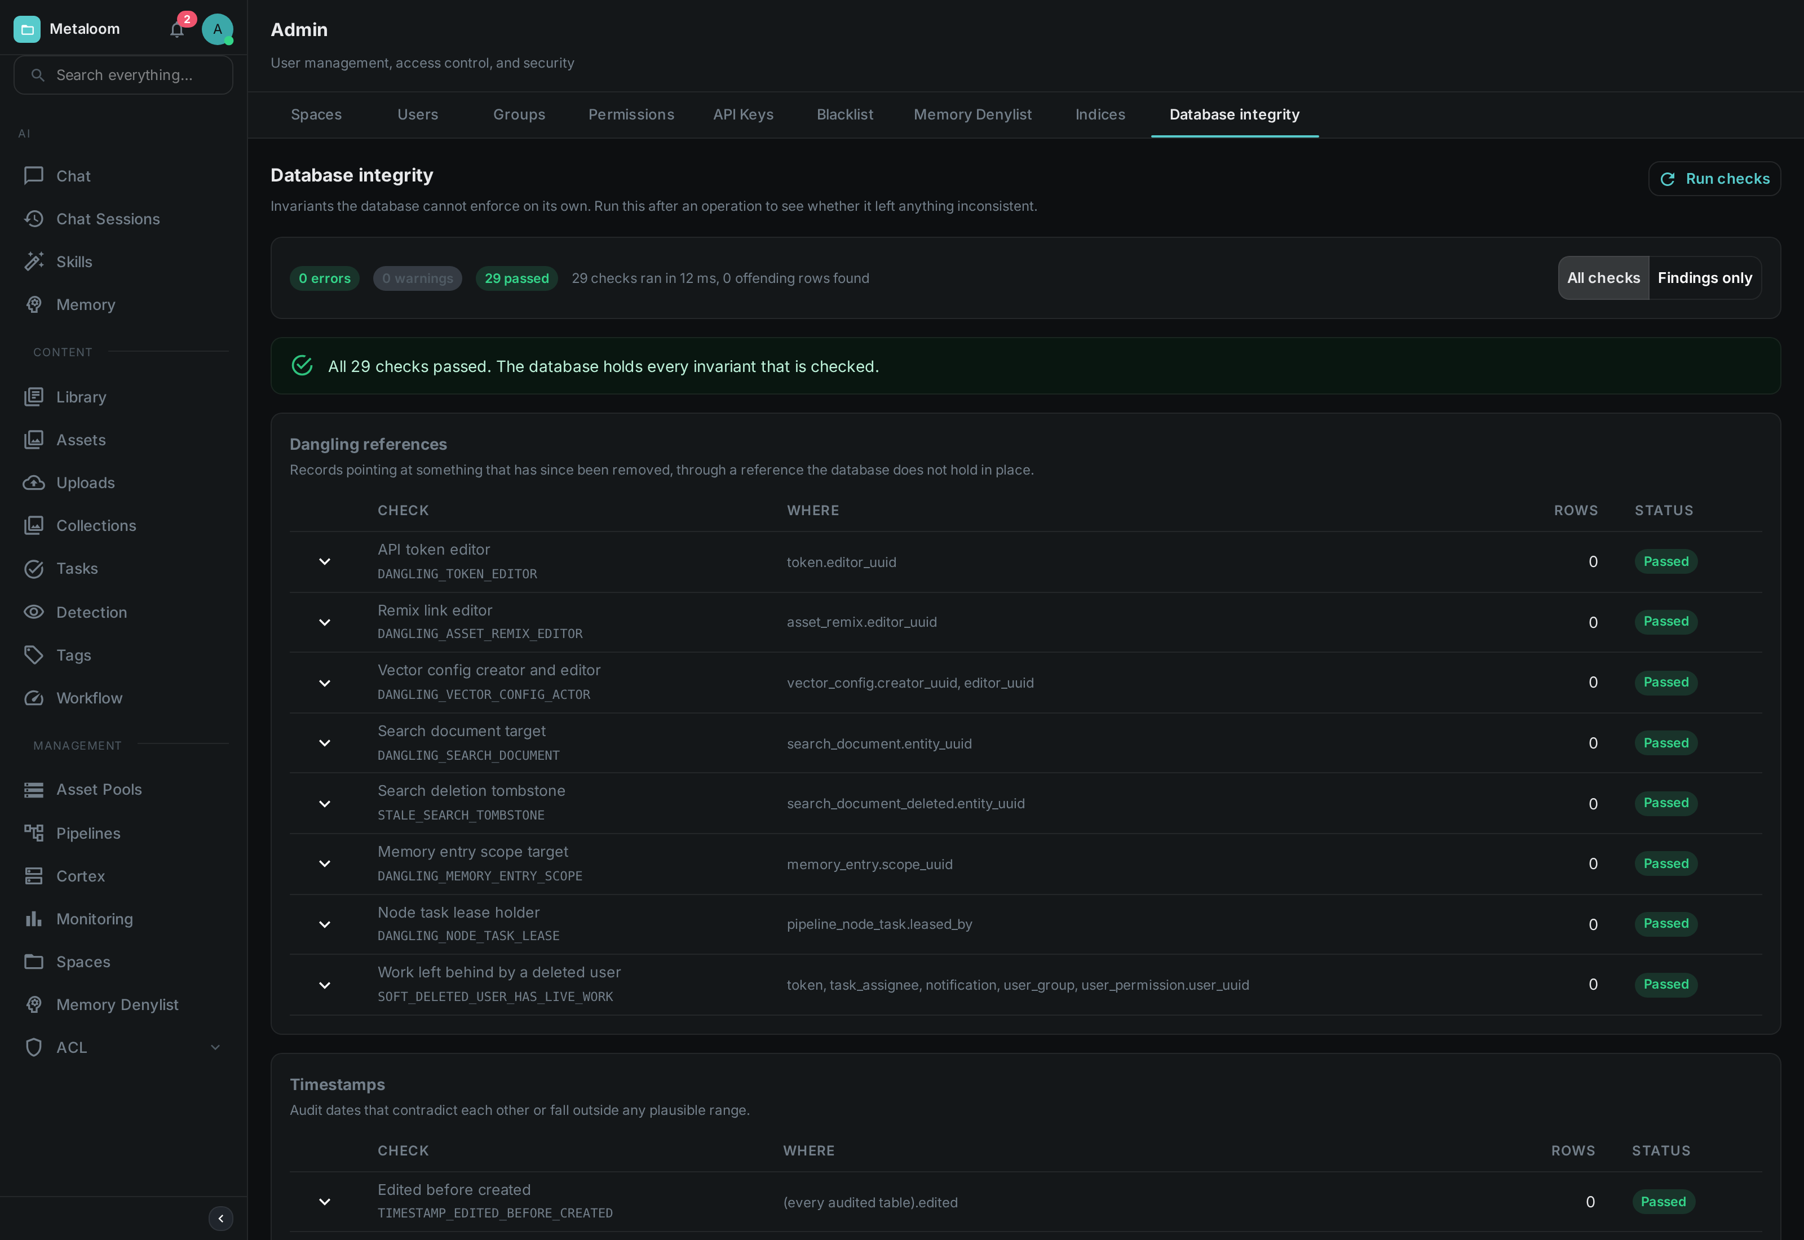Switch to the API Keys tab

(742, 114)
